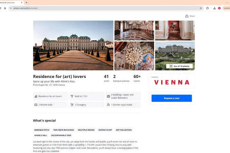The image size is (230, 153).
Task: Select the plant icon next to '1 Orangery'
Action: (72, 105)
